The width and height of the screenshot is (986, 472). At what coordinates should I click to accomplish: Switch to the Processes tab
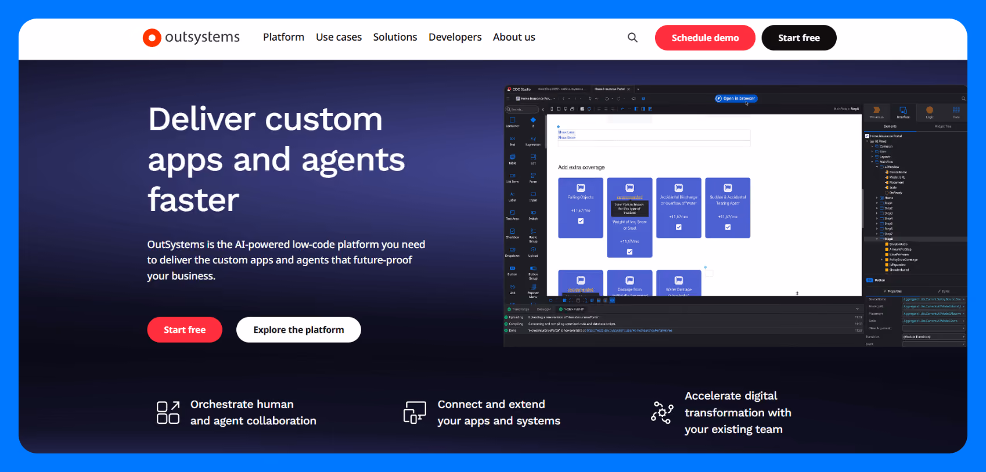click(x=877, y=112)
